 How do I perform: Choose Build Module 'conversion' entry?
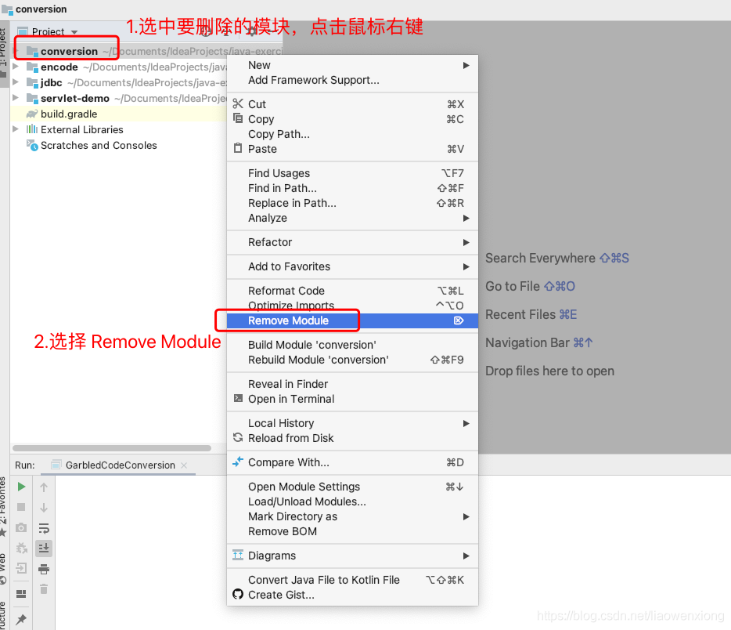[x=352, y=345]
